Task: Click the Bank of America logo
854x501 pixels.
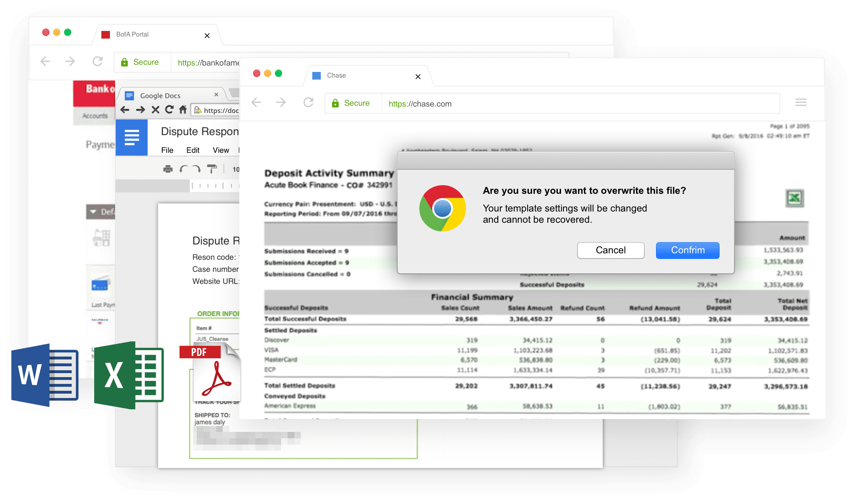Action: 95,93
